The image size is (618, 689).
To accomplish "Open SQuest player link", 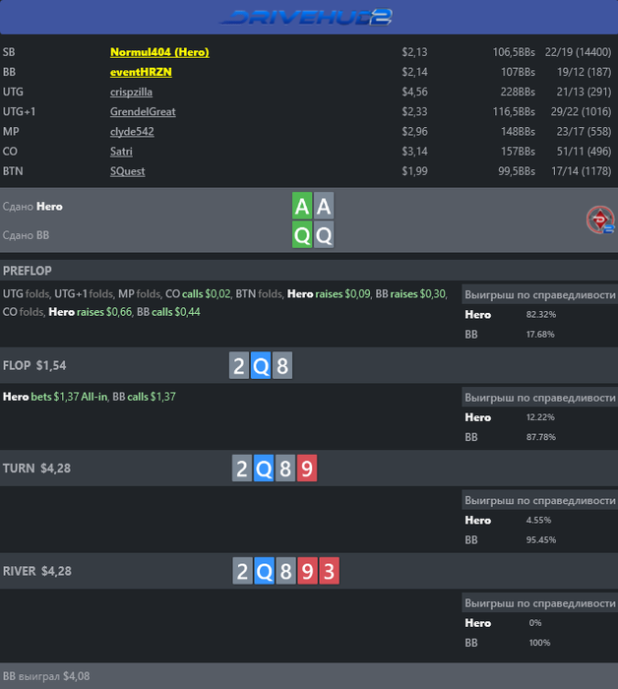I will 128,171.
